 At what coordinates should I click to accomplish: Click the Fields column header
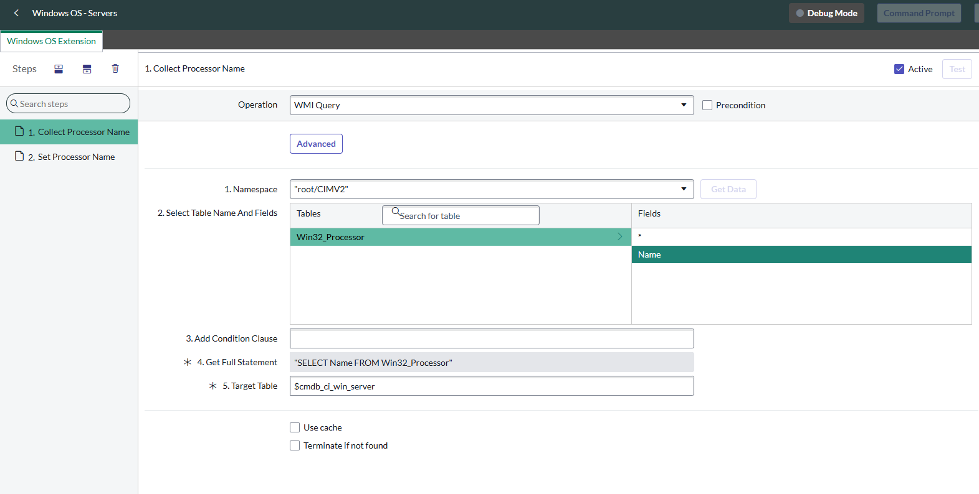point(649,213)
